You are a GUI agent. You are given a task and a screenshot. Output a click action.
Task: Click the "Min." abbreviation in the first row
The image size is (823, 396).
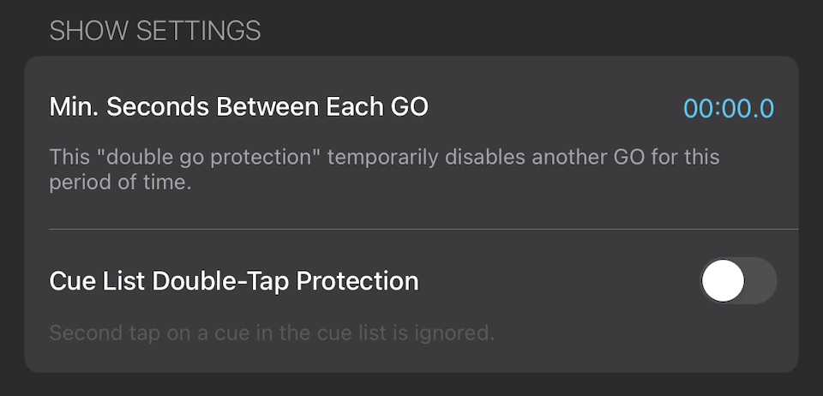pyautogui.click(x=75, y=107)
